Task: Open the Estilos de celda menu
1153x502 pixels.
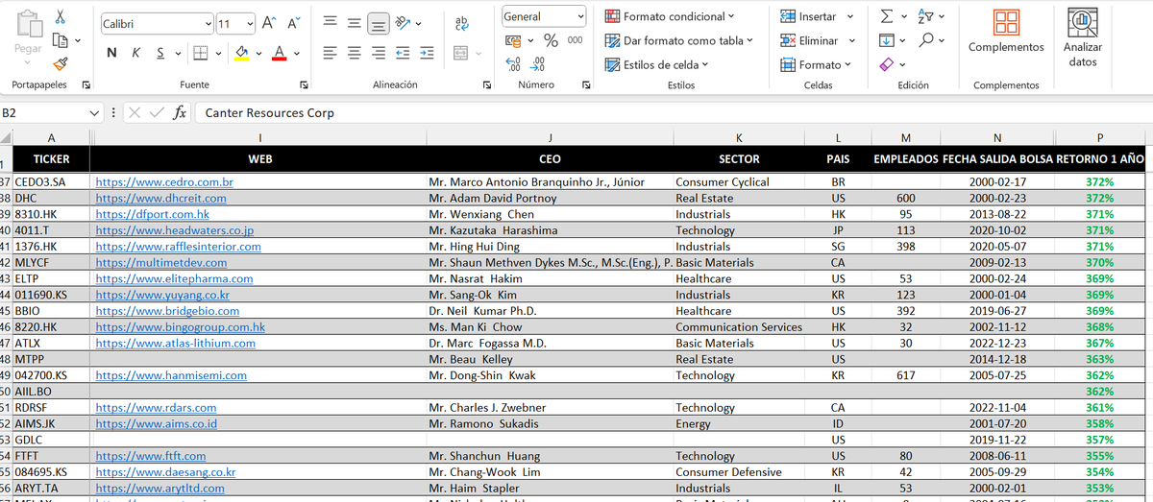Action: coord(657,64)
